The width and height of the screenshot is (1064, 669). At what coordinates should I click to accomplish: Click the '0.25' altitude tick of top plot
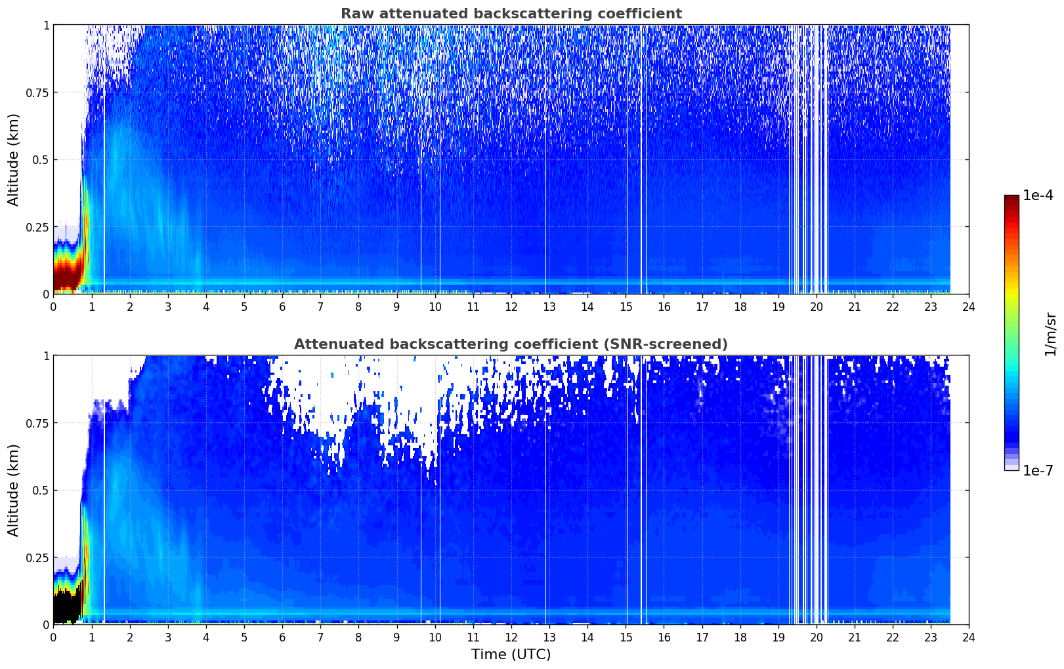point(37,227)
